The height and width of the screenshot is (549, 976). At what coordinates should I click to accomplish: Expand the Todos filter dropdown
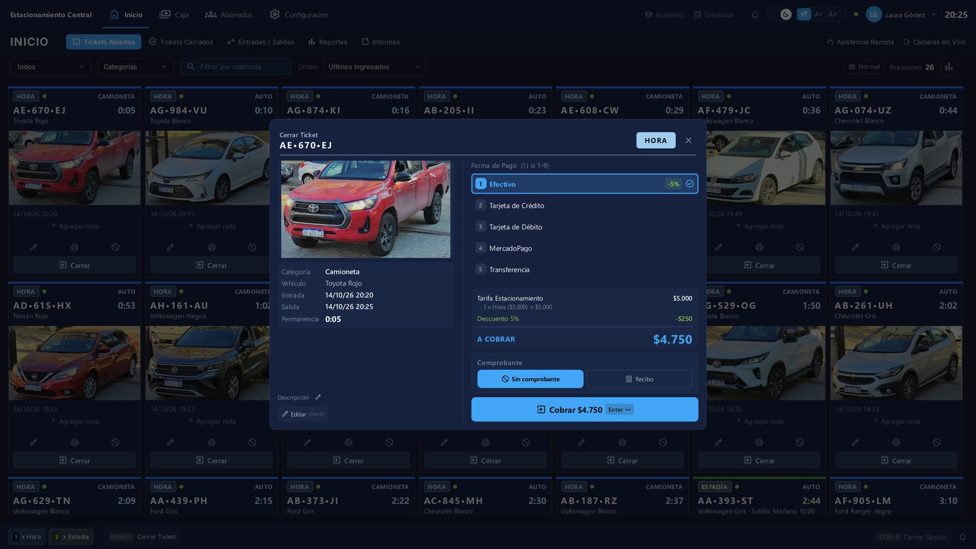pos(51,66)
